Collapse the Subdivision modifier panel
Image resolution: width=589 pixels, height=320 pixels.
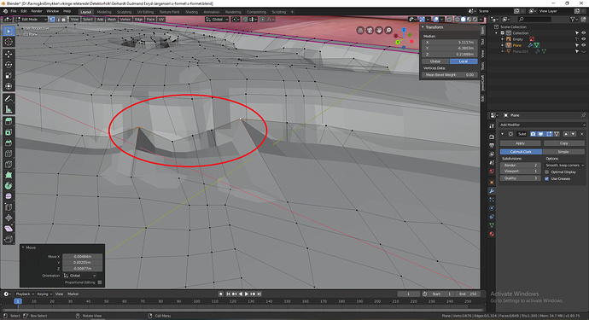(503, 134)
